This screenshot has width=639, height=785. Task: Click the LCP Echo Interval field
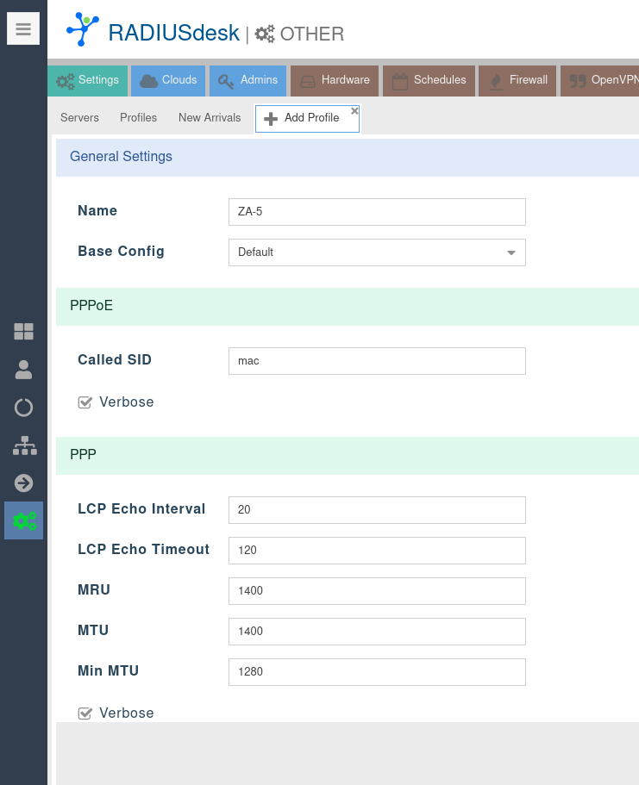pos(377,510)
